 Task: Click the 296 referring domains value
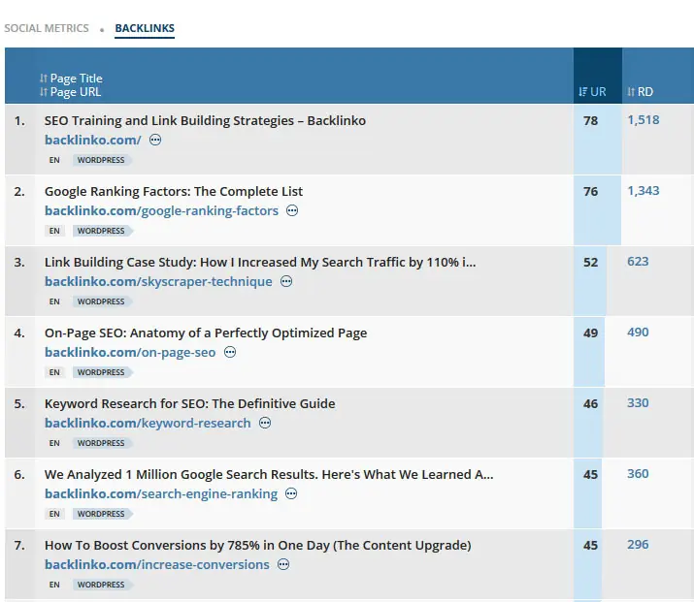pos(638,545)
